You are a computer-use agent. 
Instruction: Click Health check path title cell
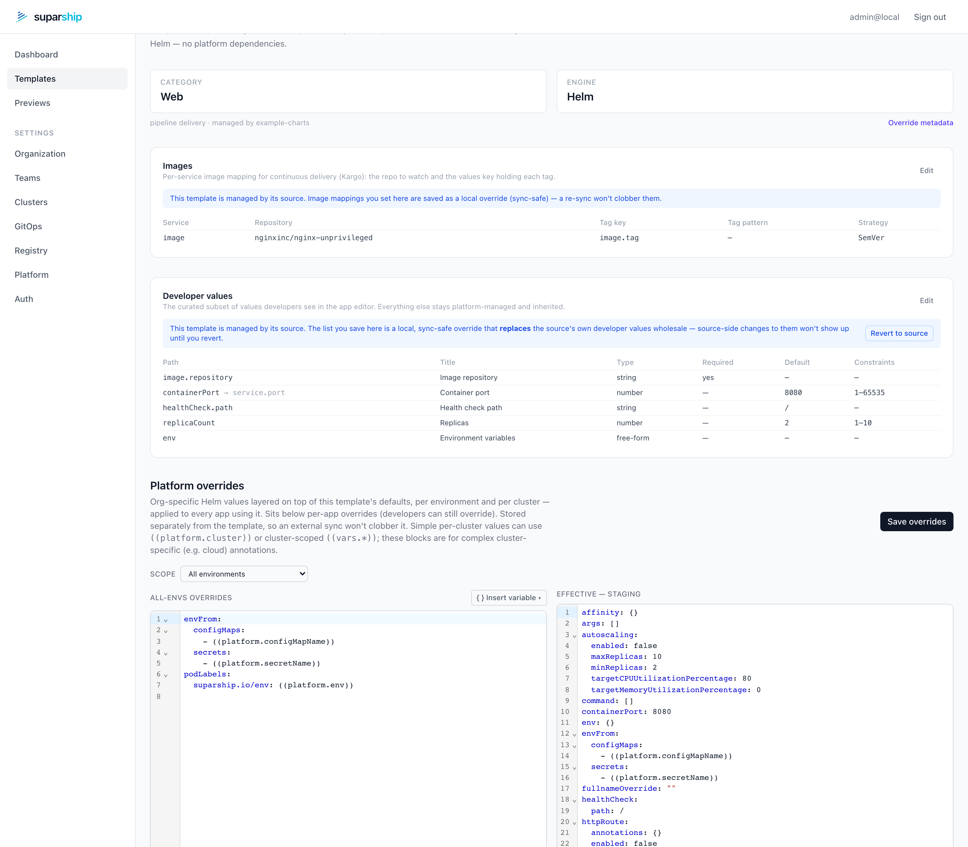[471, 407]
